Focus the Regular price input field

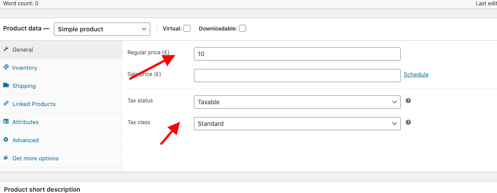click(x=297, y=54)
